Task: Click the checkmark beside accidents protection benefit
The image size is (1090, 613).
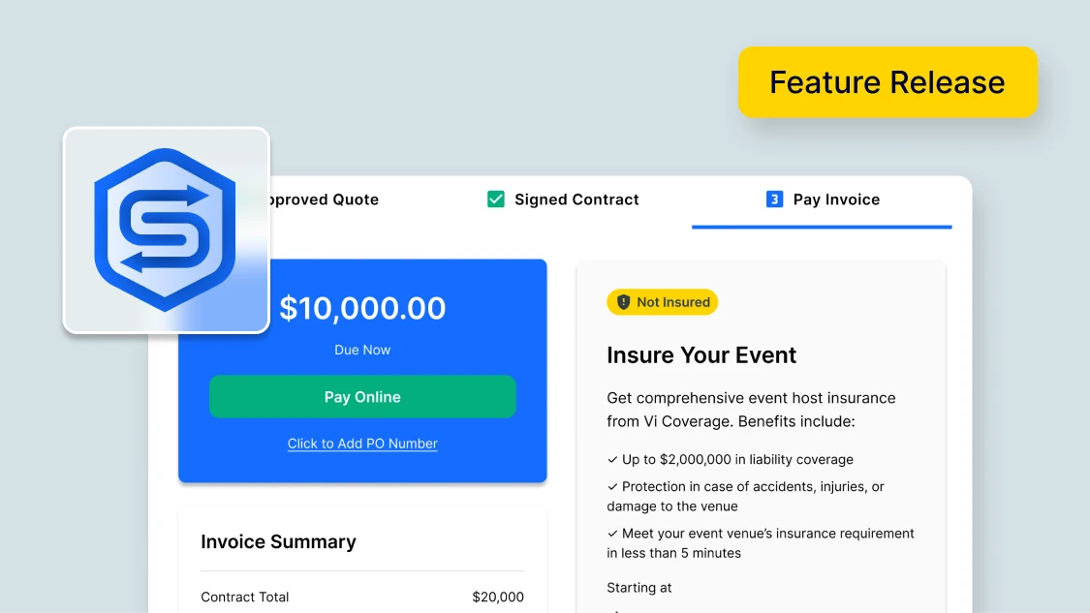Action: click(x=612, y=486)
